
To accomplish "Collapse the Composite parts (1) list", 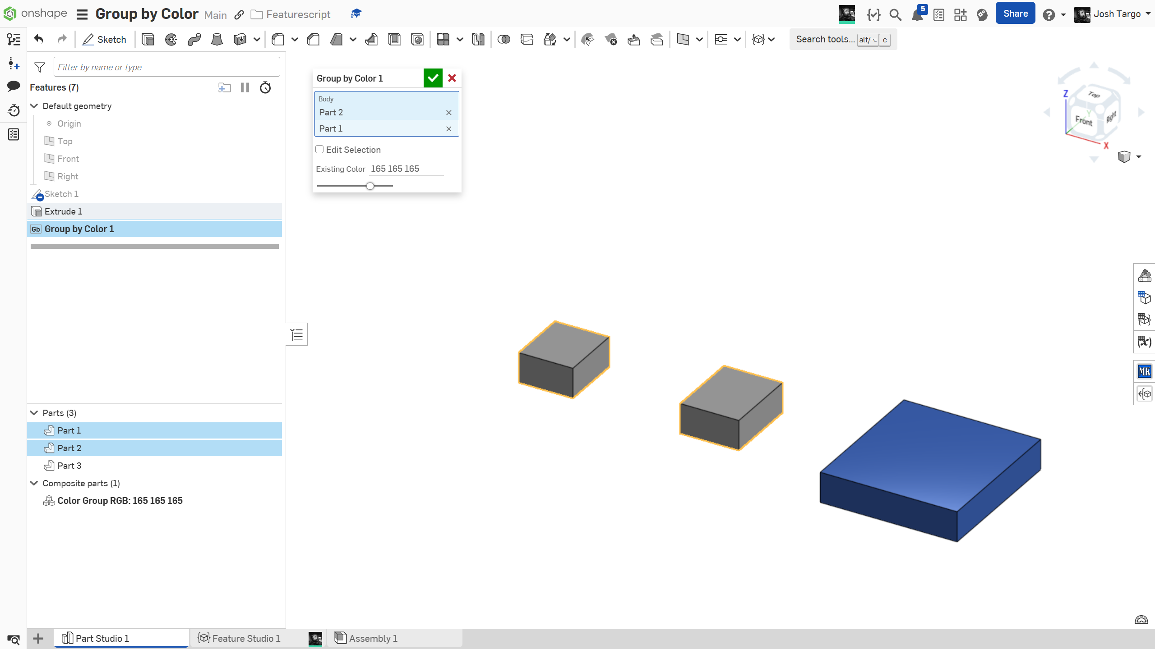I will (x=34, y=483).
